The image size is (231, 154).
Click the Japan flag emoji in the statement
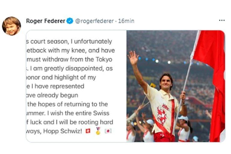click(x=108, y=131)
